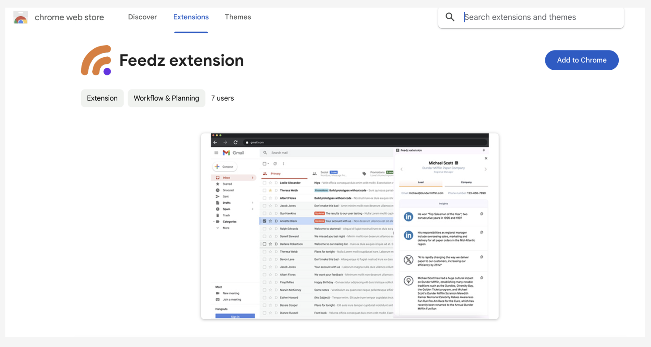Switch to the Themes tab
Image resolution: width=651 pixels, height=347 pixels.
[x=238, y=17]
